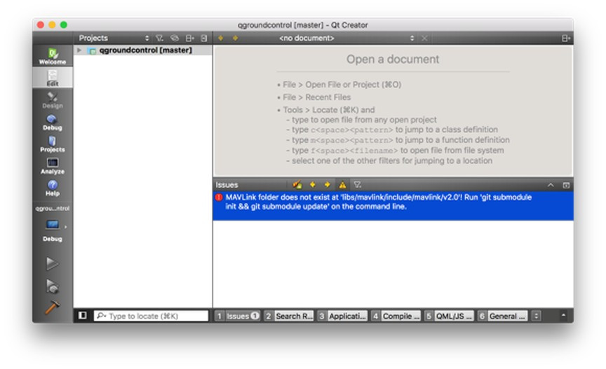Open the Search Results output tab
The height and width of the screenshot is (369, 606).
point(289,316)
